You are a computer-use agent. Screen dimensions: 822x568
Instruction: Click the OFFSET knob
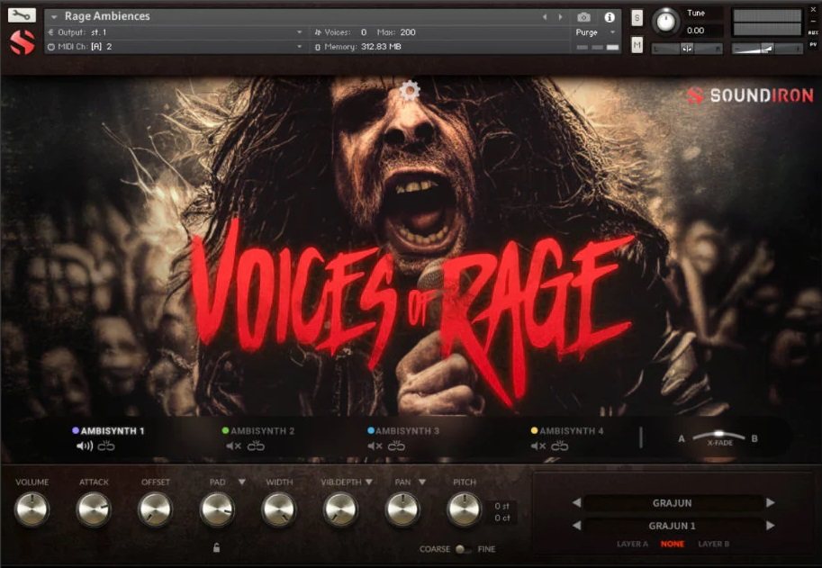[155, 509]
